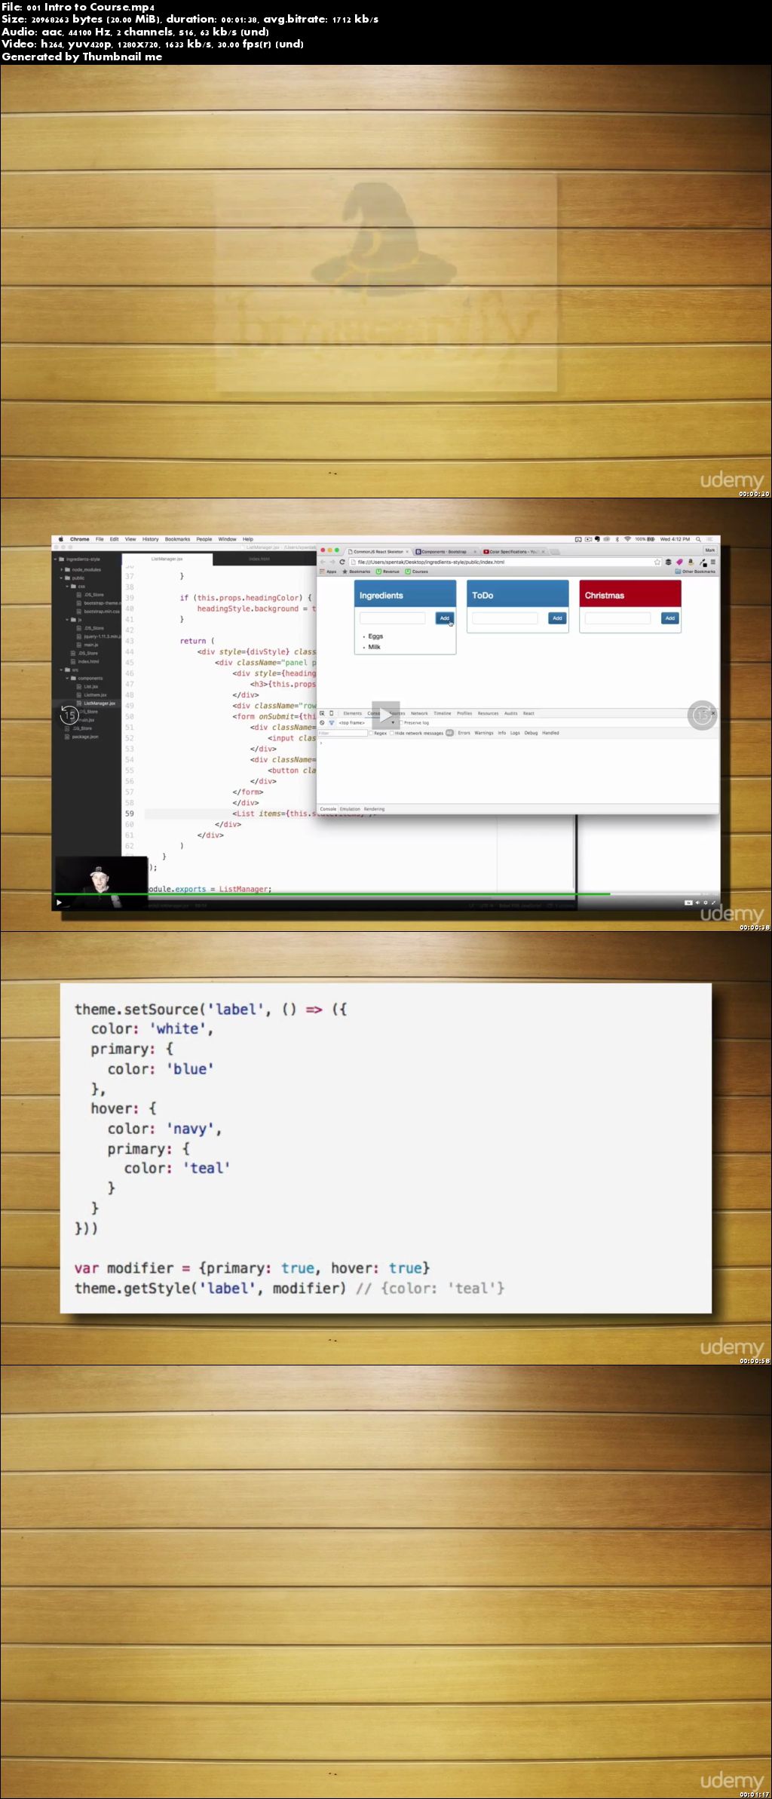Image resolution: width=772 pixels, height=1799 pixels.
Task: Open the Bookmarks menu in menu bar
Action: click(177, 539)
